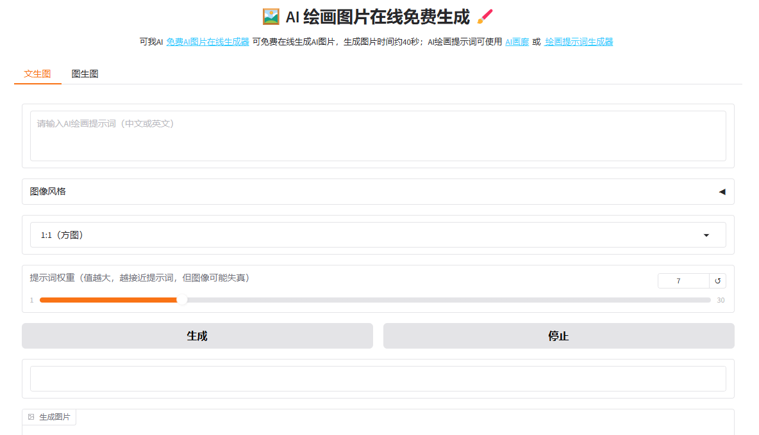The width and height of the screenshot is (759, 435).
Task: Open the 免费AI图片在线生成器 link
Action: click(x=208, y=42)
